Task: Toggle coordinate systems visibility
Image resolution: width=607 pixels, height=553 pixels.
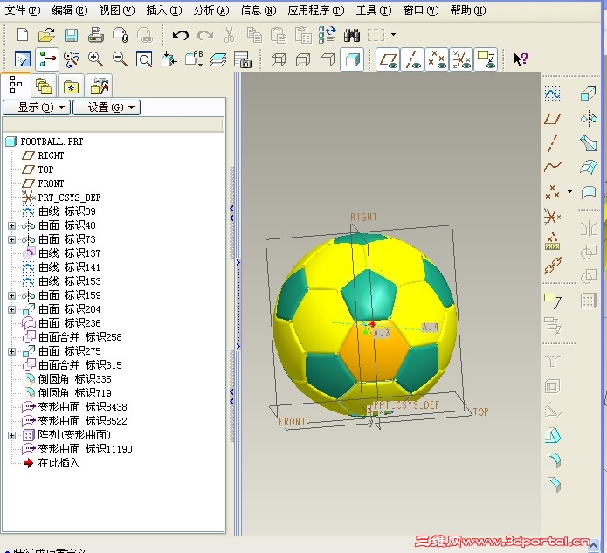Action: 461,59
